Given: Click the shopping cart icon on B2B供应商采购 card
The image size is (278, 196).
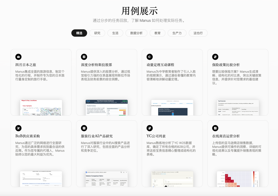Looking at the screenshot, I should (18, 128).
